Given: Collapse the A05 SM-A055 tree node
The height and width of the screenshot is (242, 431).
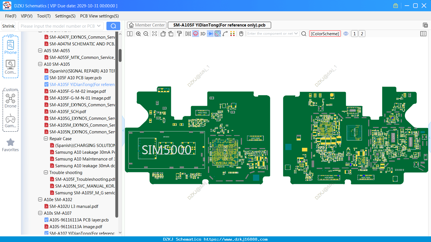Looking at the screenshot, I should tap(40, 51).
